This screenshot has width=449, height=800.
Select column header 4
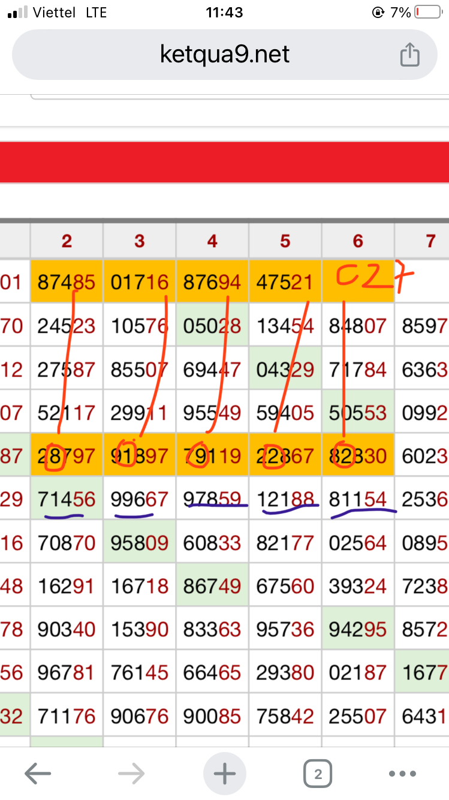pos(212,241)
